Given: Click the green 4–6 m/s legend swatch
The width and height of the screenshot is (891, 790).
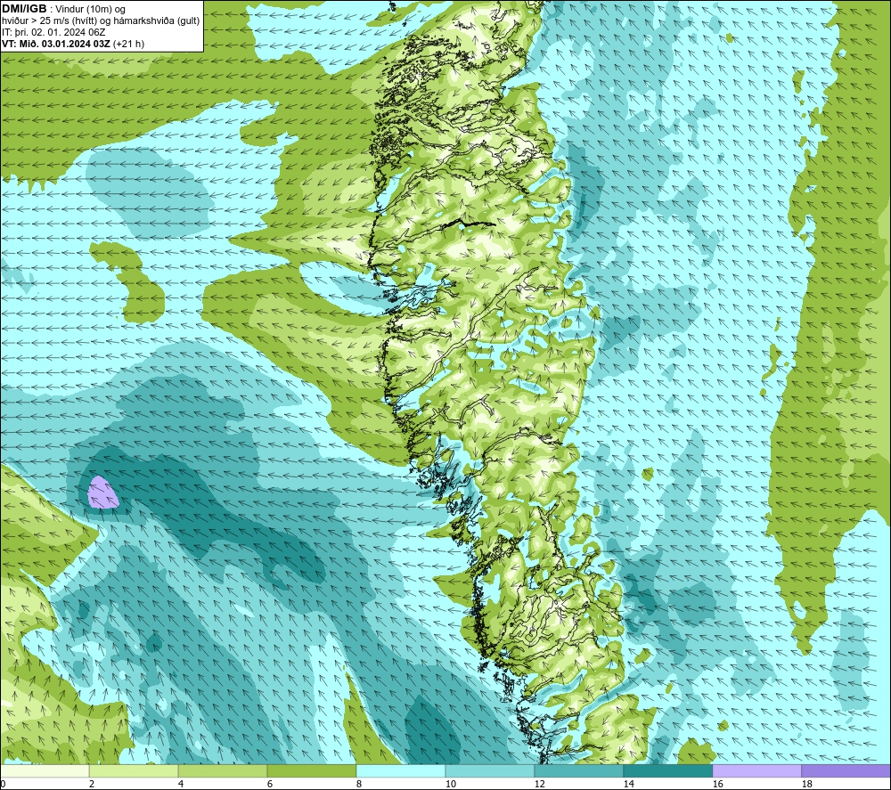Looking at the screenshot, I should tap(223, 771).
